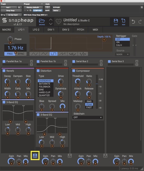Click the highlighted bus routing icon

(35, 156)
